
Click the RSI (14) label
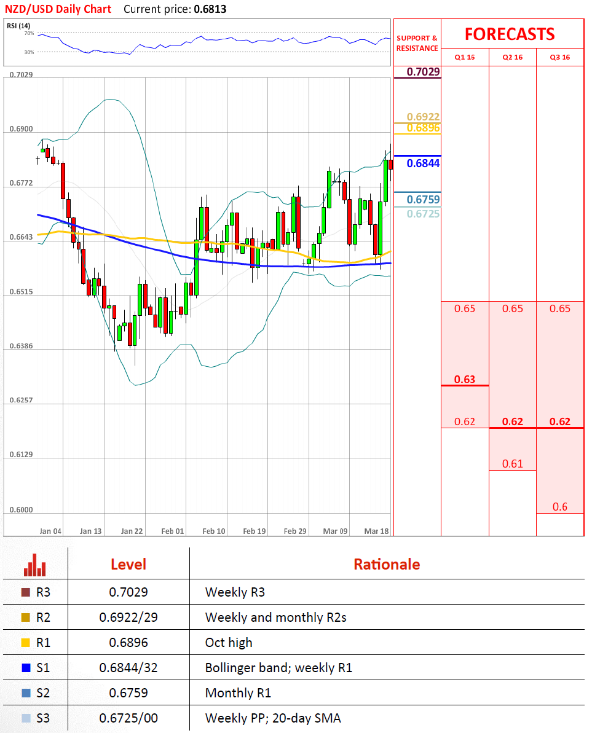[18, 26]
